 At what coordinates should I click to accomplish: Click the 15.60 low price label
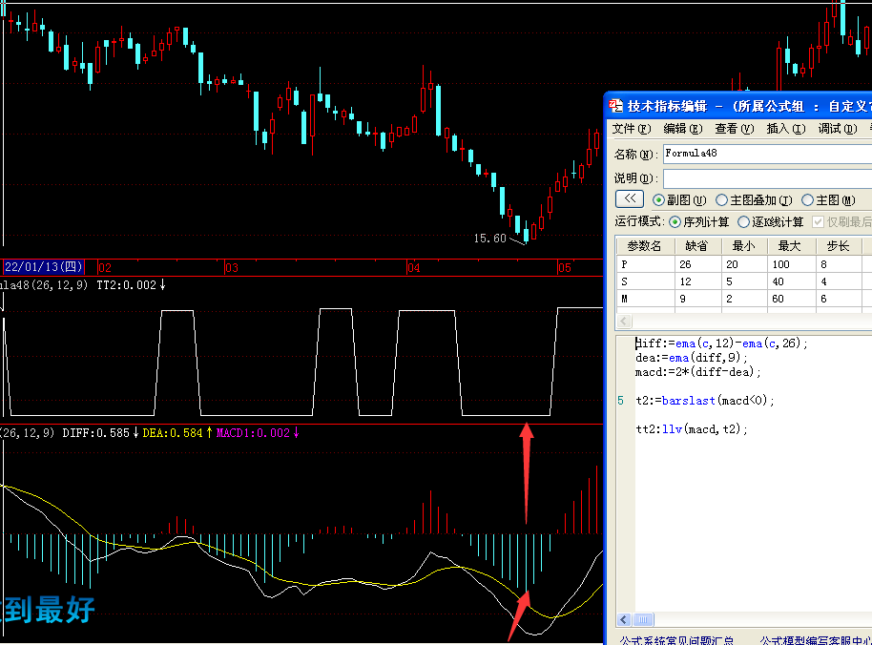490,239
